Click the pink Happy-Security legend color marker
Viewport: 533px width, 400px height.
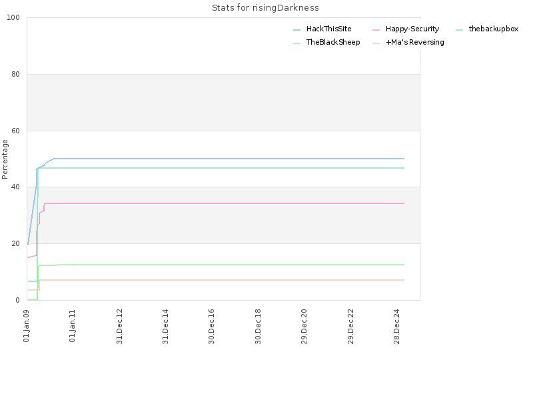point(376,30)
